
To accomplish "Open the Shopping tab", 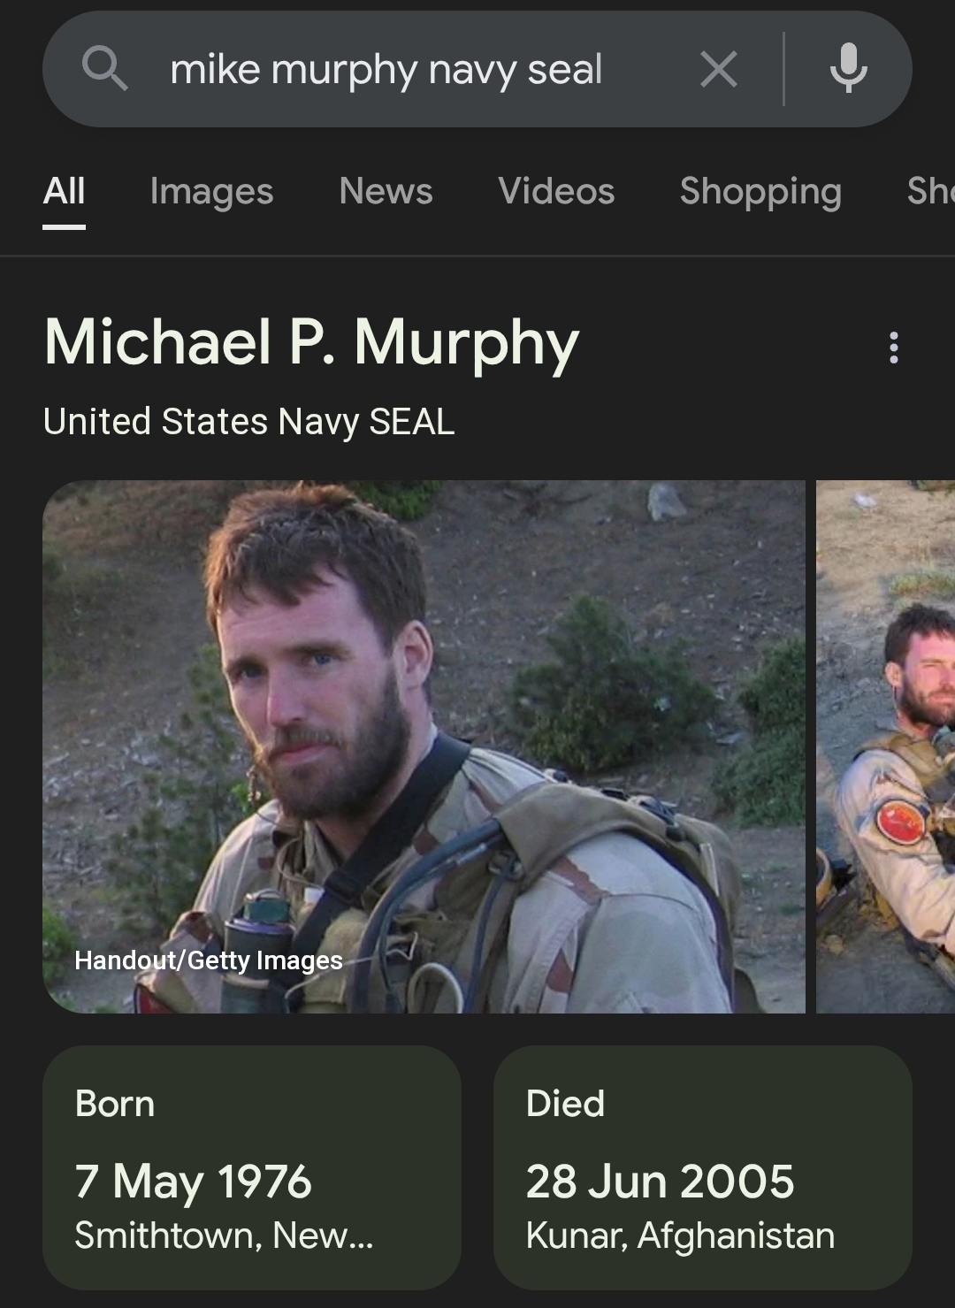I will click(x=760, y=191).
